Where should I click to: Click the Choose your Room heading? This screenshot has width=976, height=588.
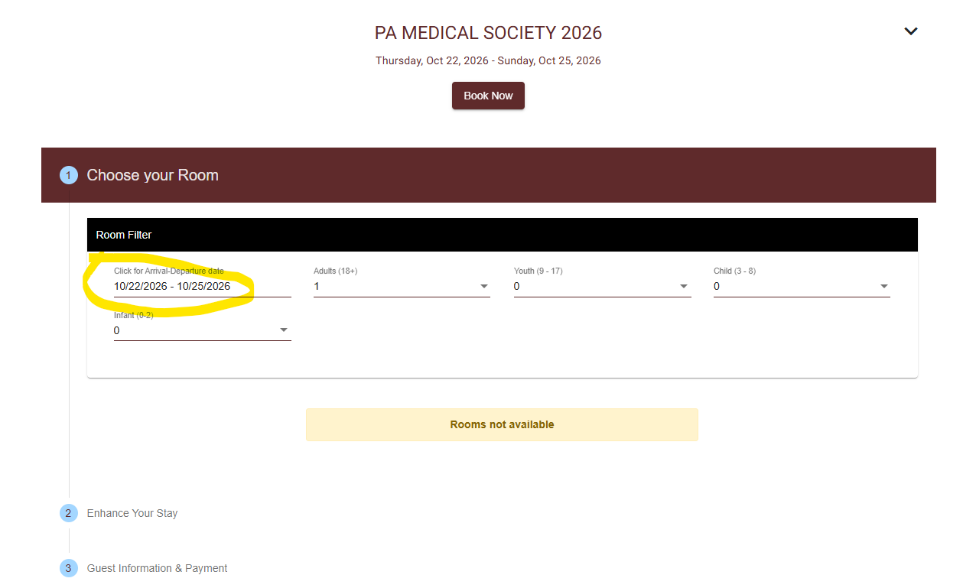pos(152,175)
